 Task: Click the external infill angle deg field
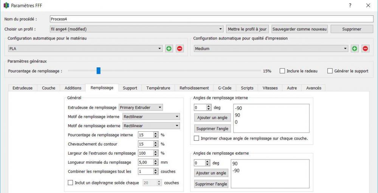[x=202, y=163]
